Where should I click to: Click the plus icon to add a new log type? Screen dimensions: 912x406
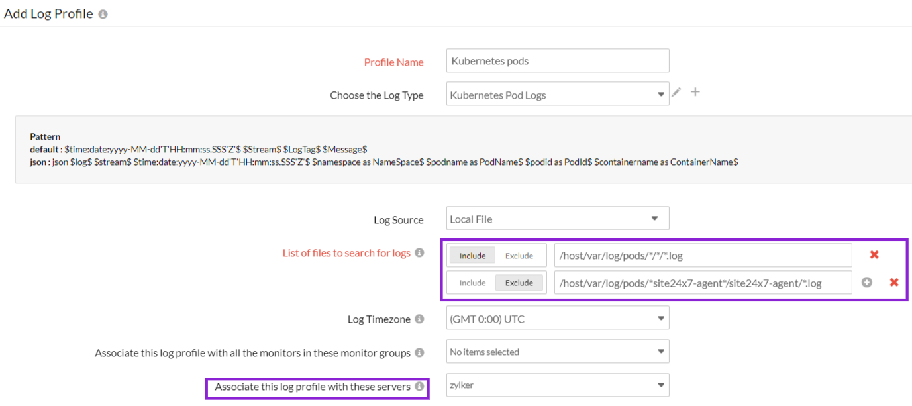tap(695, 93)
